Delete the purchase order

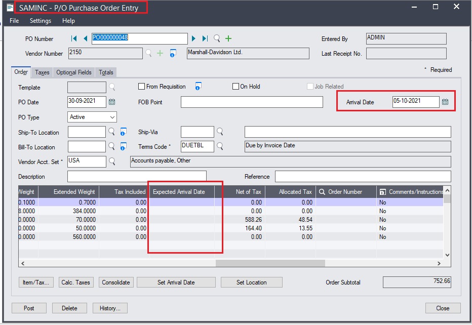tap(69, 308)
